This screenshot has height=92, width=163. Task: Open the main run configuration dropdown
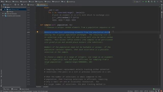pos(137,2)
